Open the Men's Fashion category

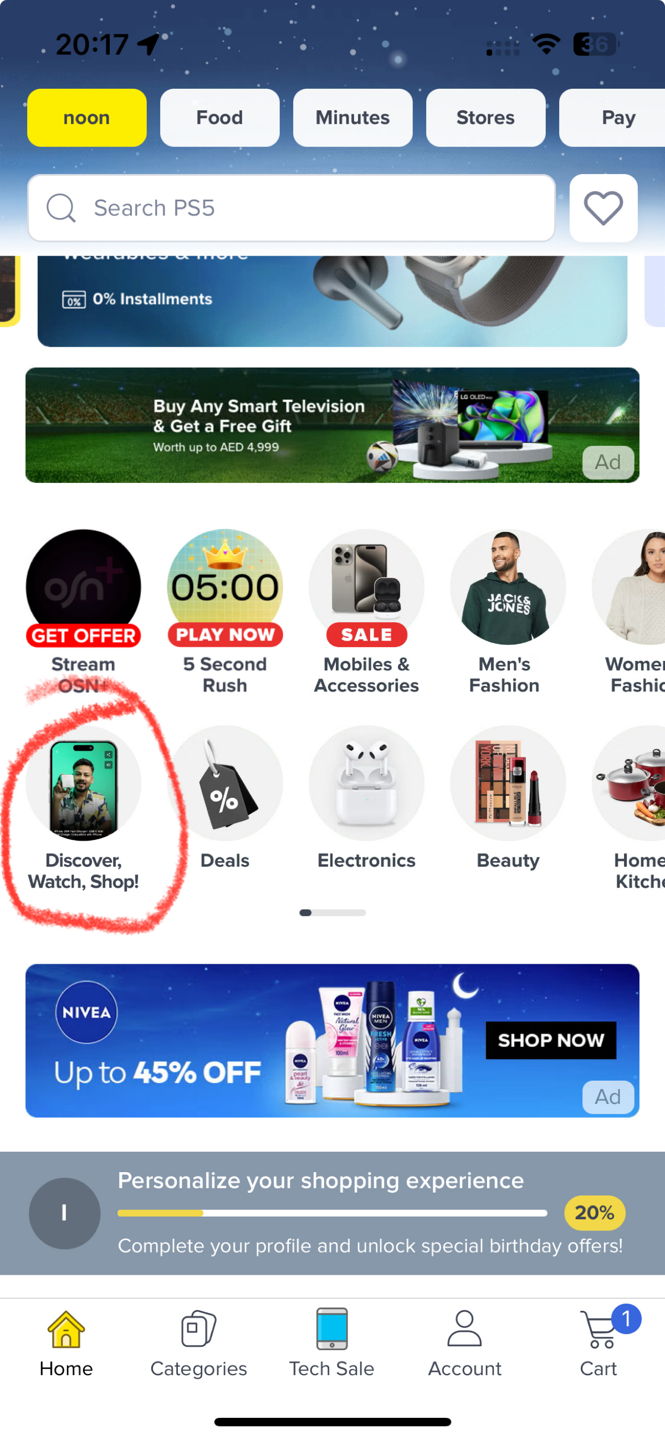click(x=508, y=587)
